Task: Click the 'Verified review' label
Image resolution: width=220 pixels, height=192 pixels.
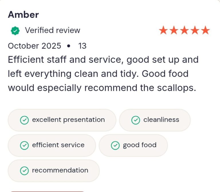Action: (x=52, y=30)
